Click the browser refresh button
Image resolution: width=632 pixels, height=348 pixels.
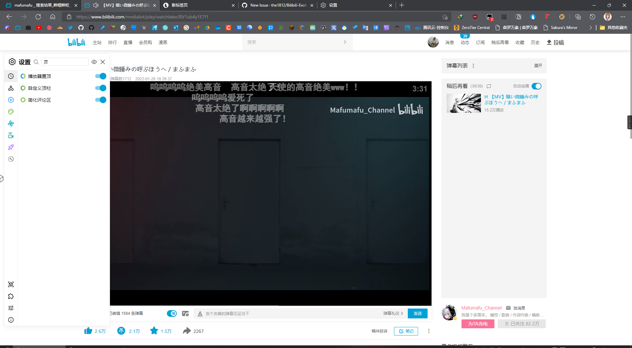click(38, 17)
